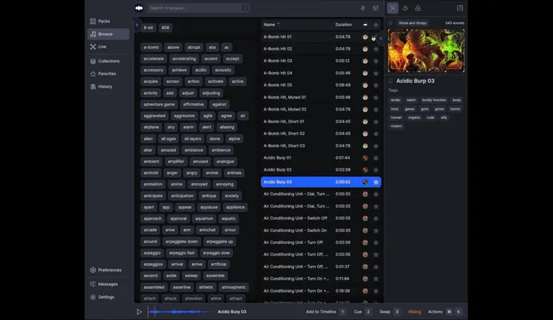Click the pack icon on A-Bomb Hit, Muted 02 row
553x320 pixels.
tap(365, 110)
